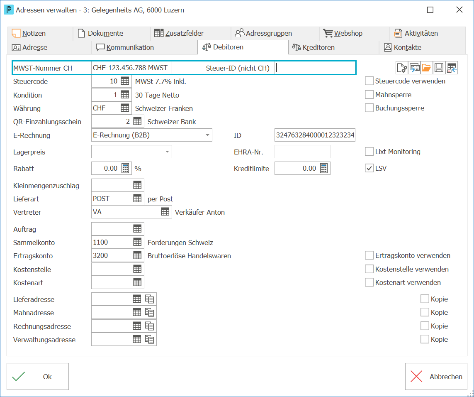Open the Währung lookup table icon
Screen dimensions: 474x397
coord(125,108)
